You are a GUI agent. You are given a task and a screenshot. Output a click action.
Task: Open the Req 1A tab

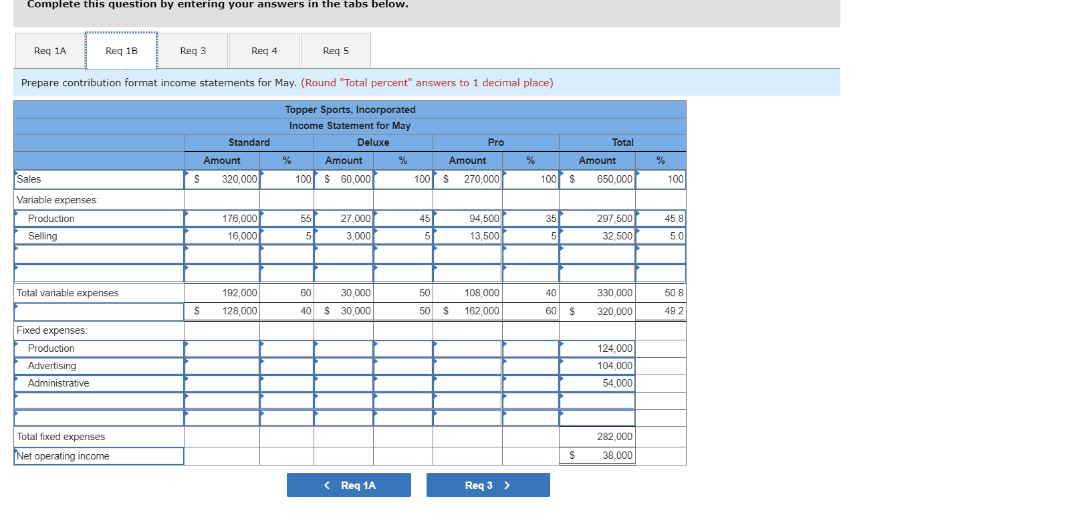point(50,51)
